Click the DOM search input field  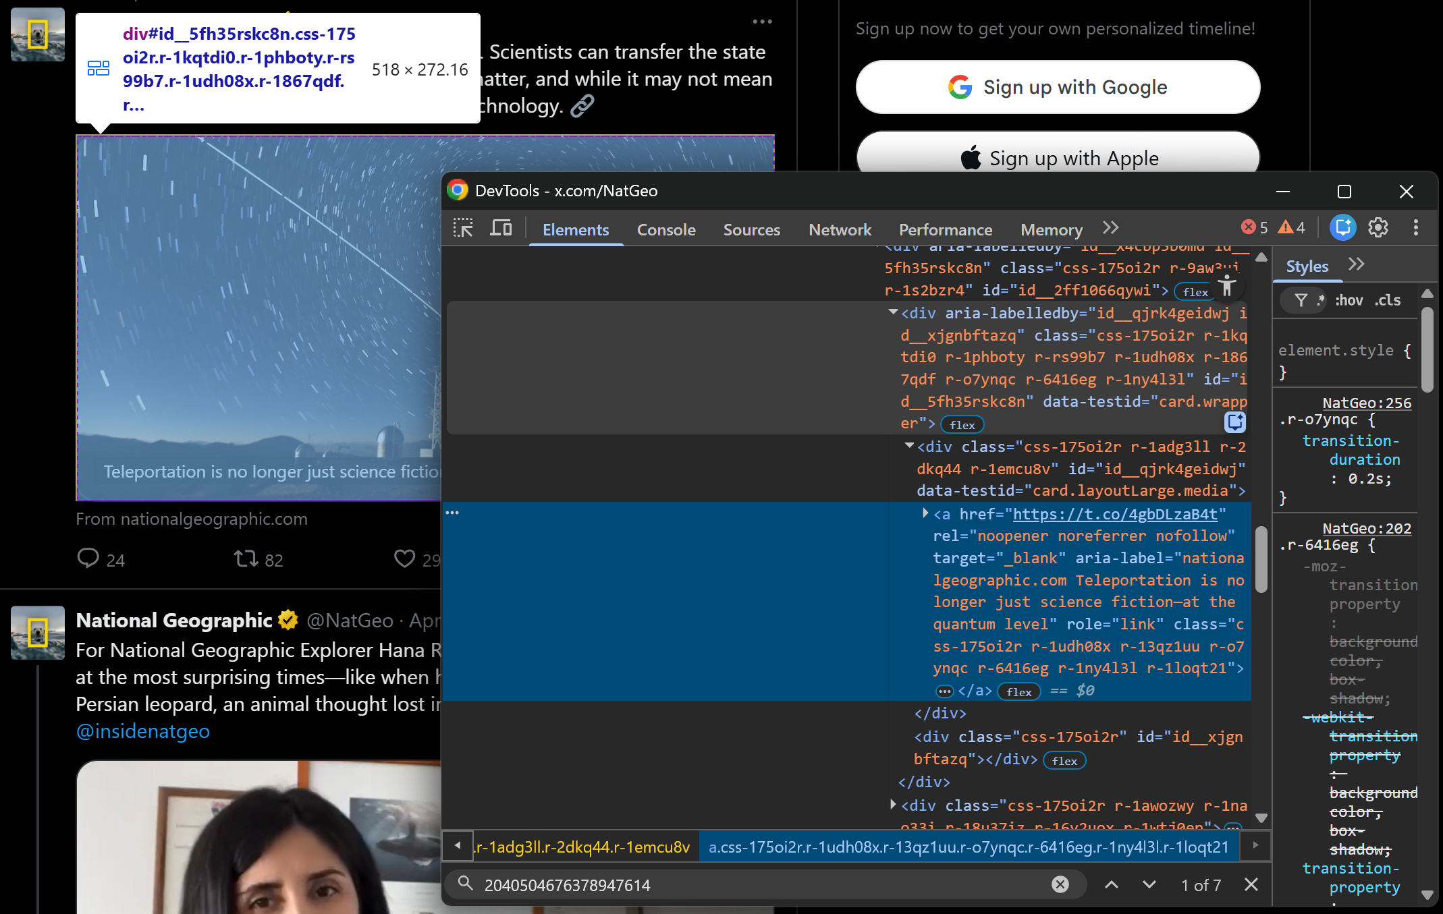pyautogui.click(x=764, y=885)
